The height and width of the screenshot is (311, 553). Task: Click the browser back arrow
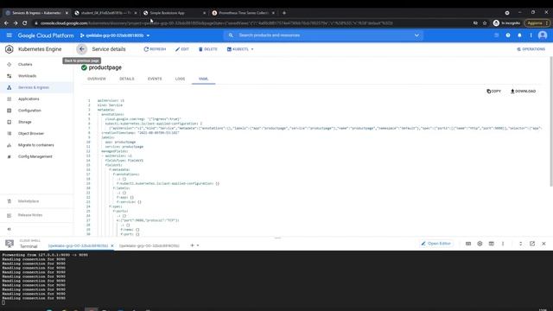6,23
